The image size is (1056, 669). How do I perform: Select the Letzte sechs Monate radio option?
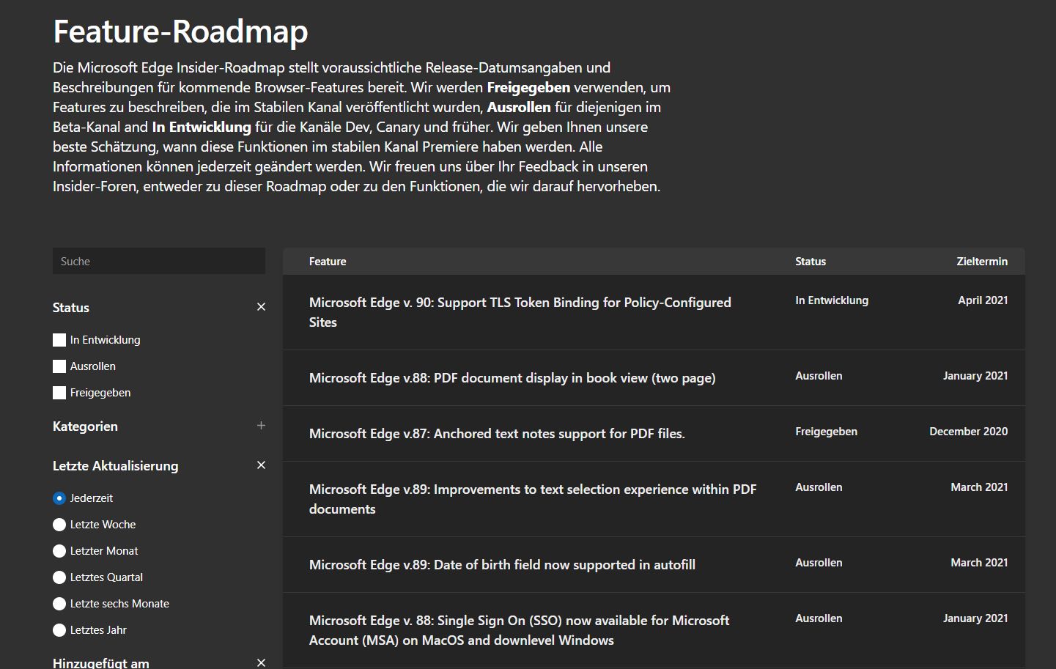click(59, 604)
